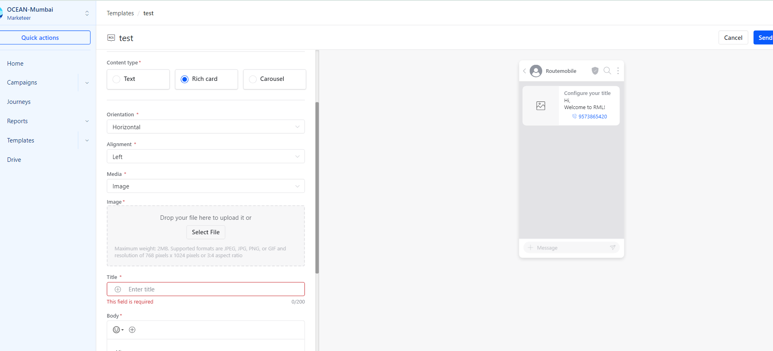This screenshot has height=351, width=773.
Task: Click the 0/200 character counter
Action: click(x=298, y=301)
